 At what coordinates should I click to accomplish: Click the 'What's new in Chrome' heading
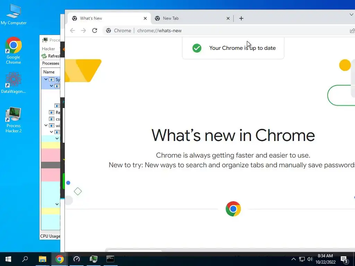[233, 135]
